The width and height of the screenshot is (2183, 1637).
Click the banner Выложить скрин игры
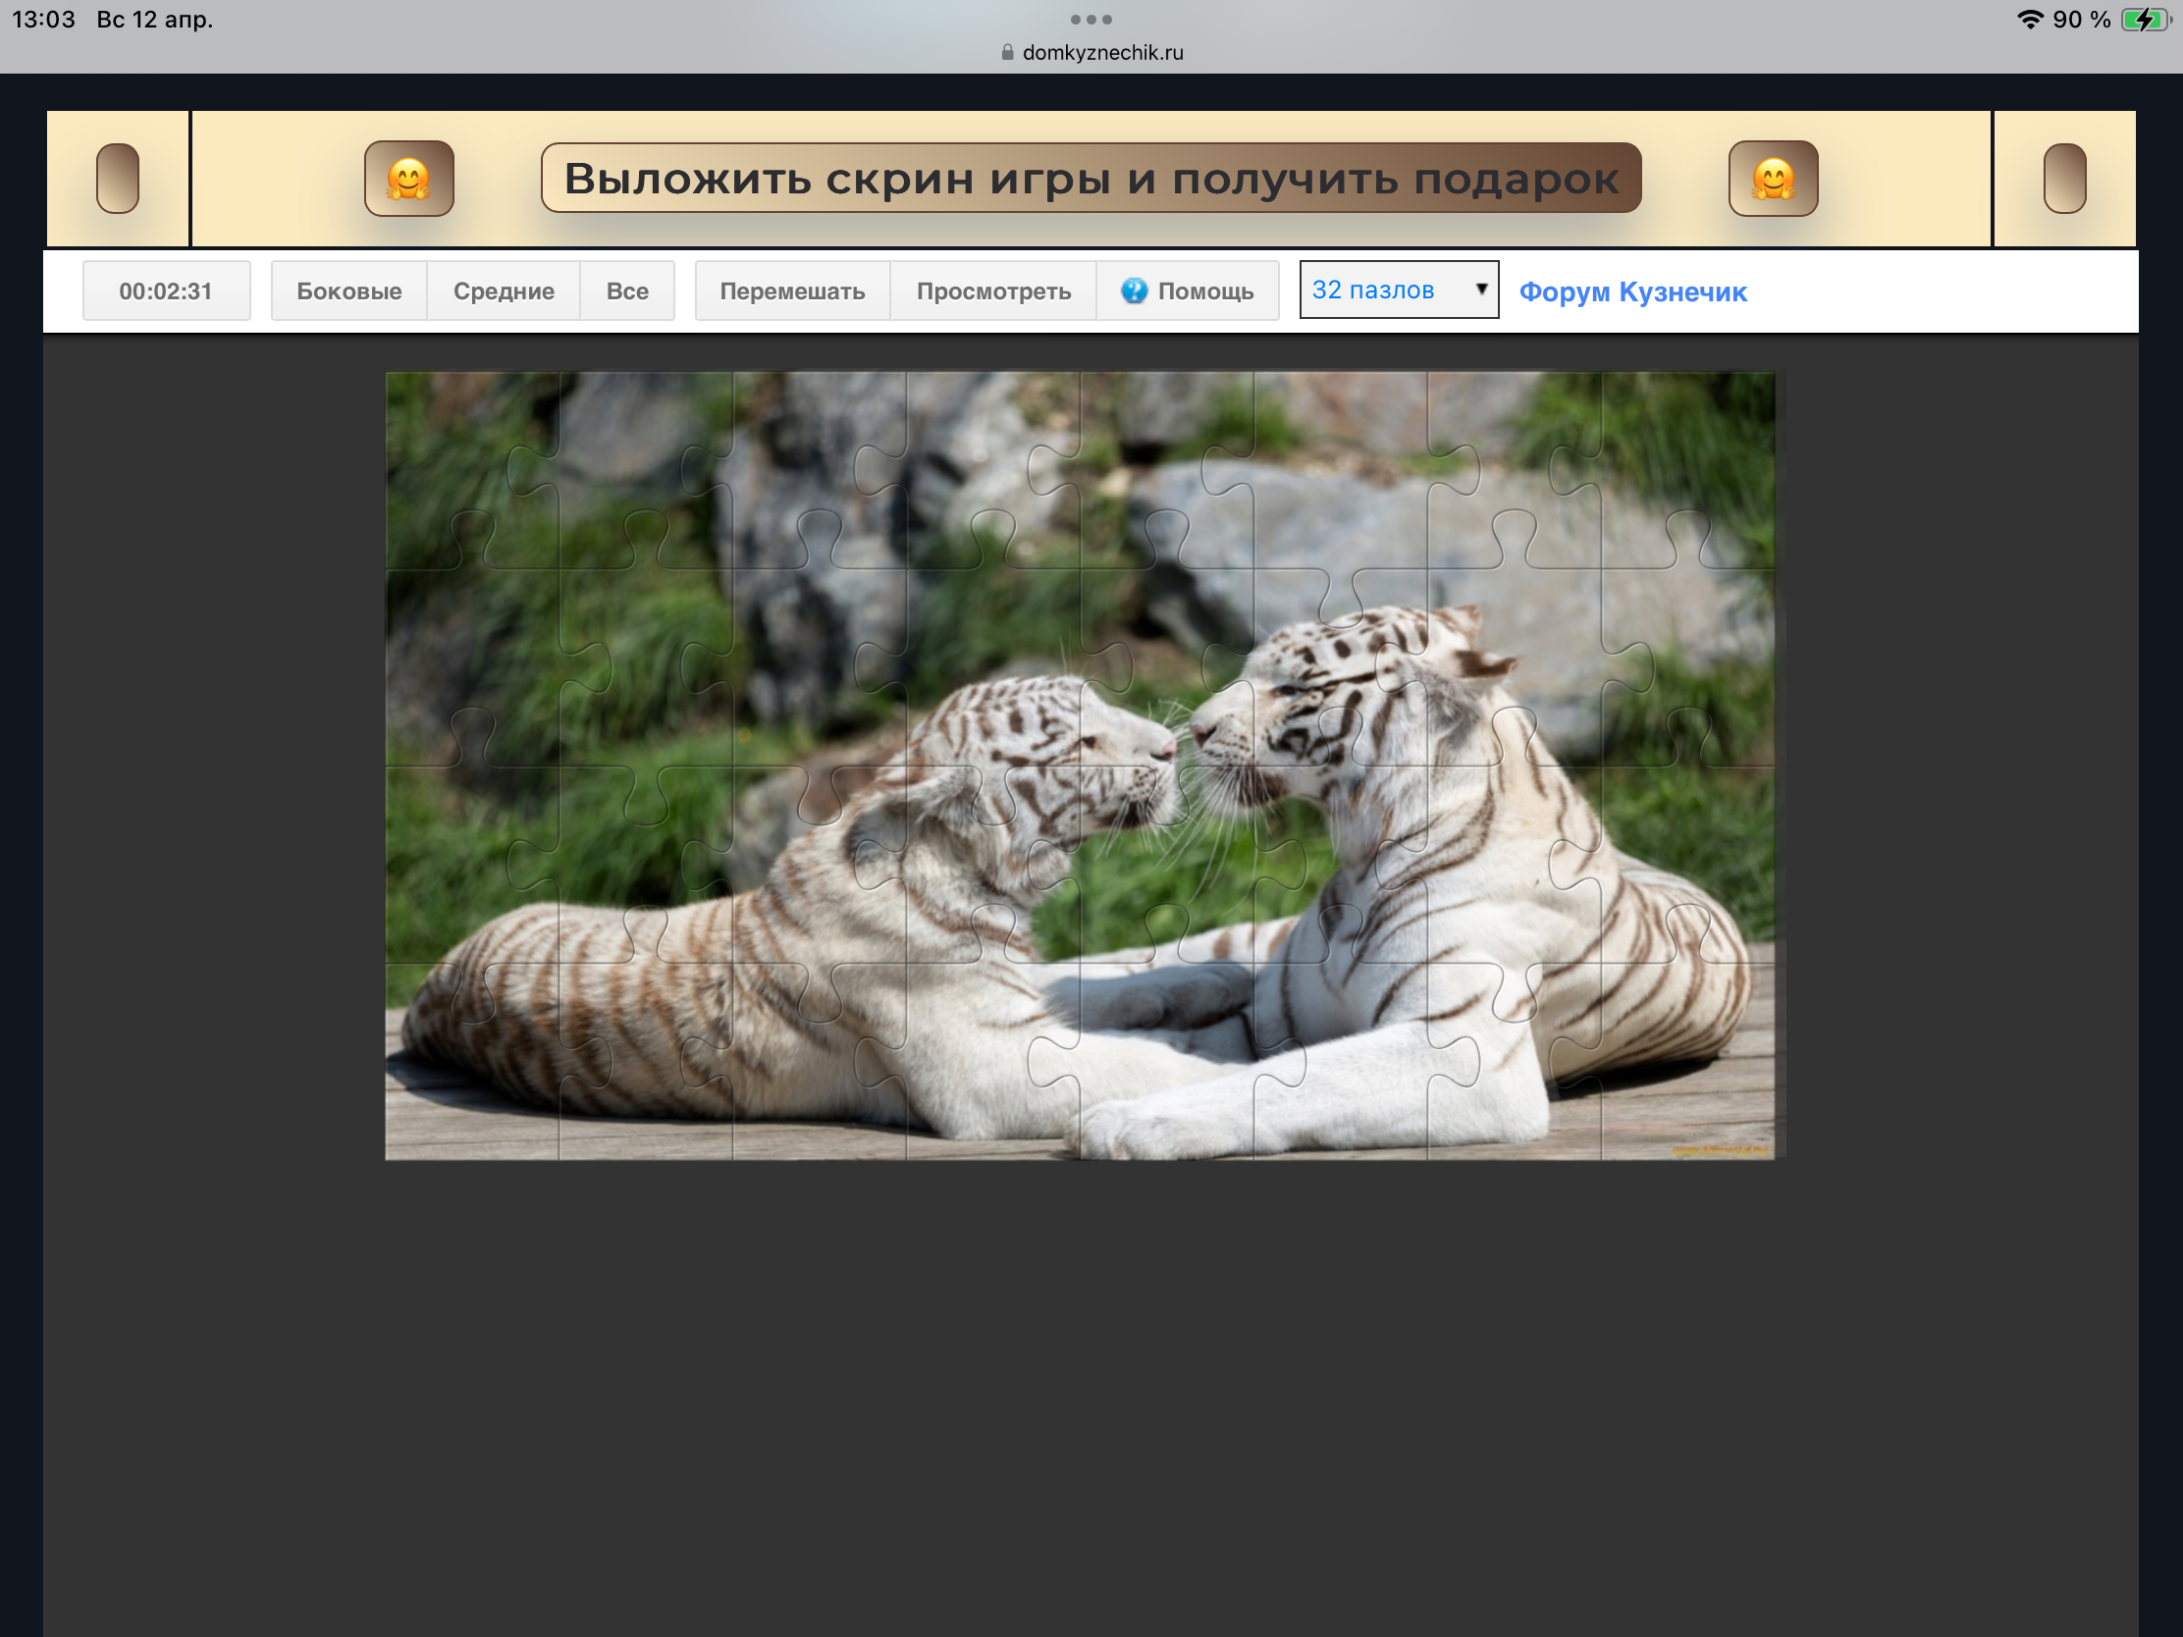[1091, 179]
